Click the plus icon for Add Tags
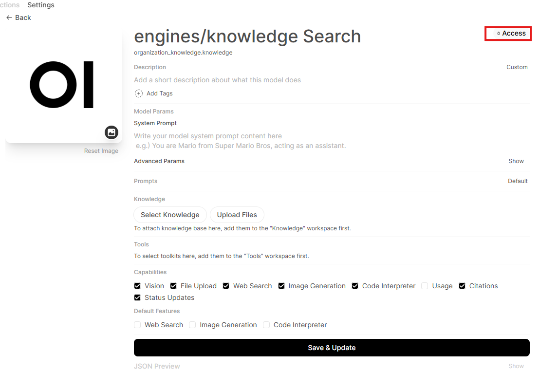 139,93
